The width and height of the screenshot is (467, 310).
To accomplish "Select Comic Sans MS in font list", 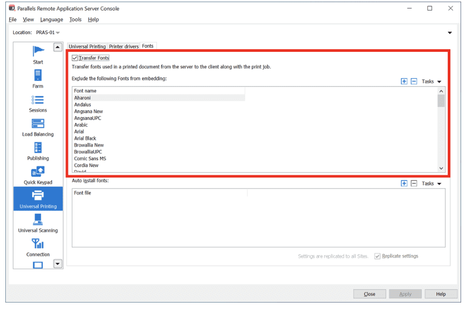I will (90, 159).
